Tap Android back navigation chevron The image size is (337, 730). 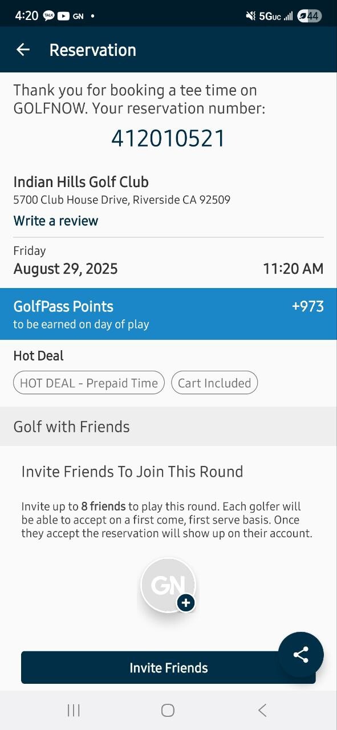(x=262, y=710)
